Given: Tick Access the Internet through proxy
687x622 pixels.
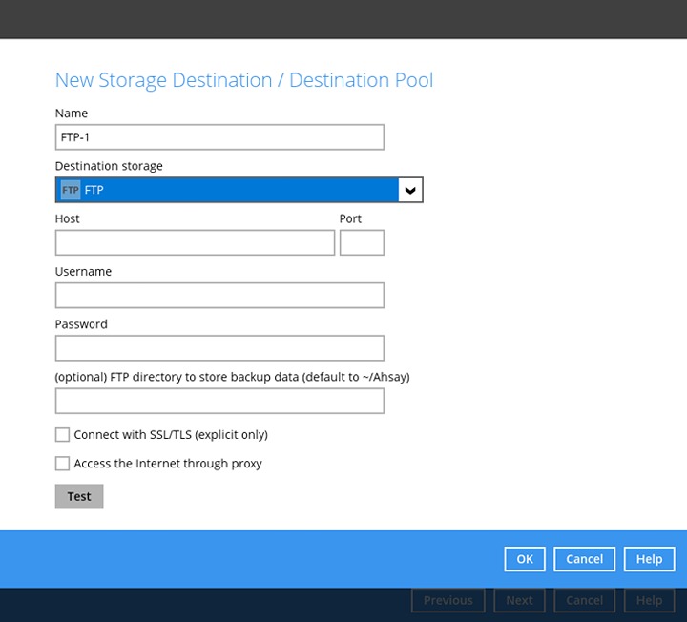Looking at the screenshot, I should point(63,464).
